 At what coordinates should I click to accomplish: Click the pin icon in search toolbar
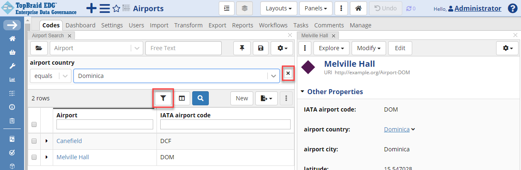[x=242, y=48]
